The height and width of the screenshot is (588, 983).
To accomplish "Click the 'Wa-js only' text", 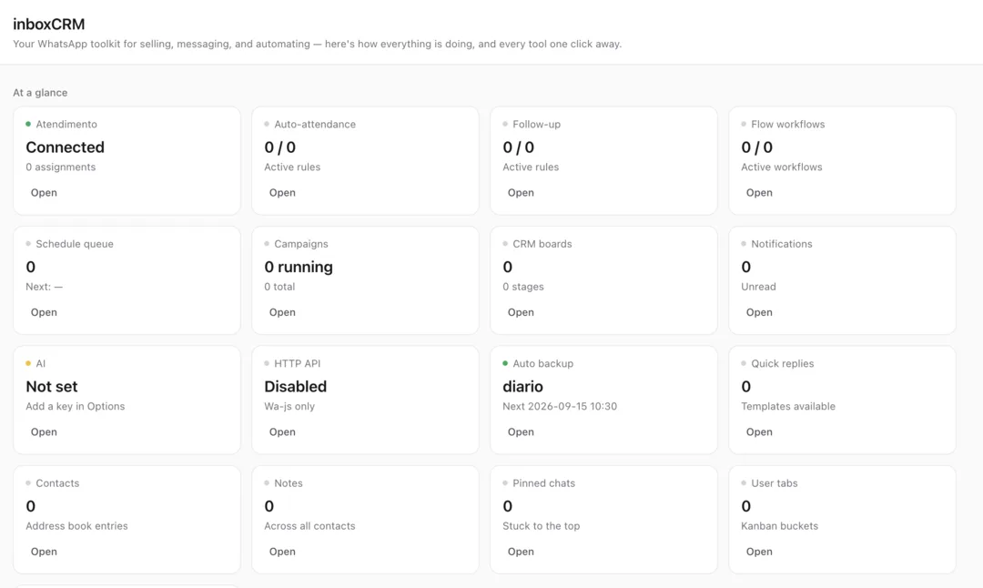I will pos(289,406).
